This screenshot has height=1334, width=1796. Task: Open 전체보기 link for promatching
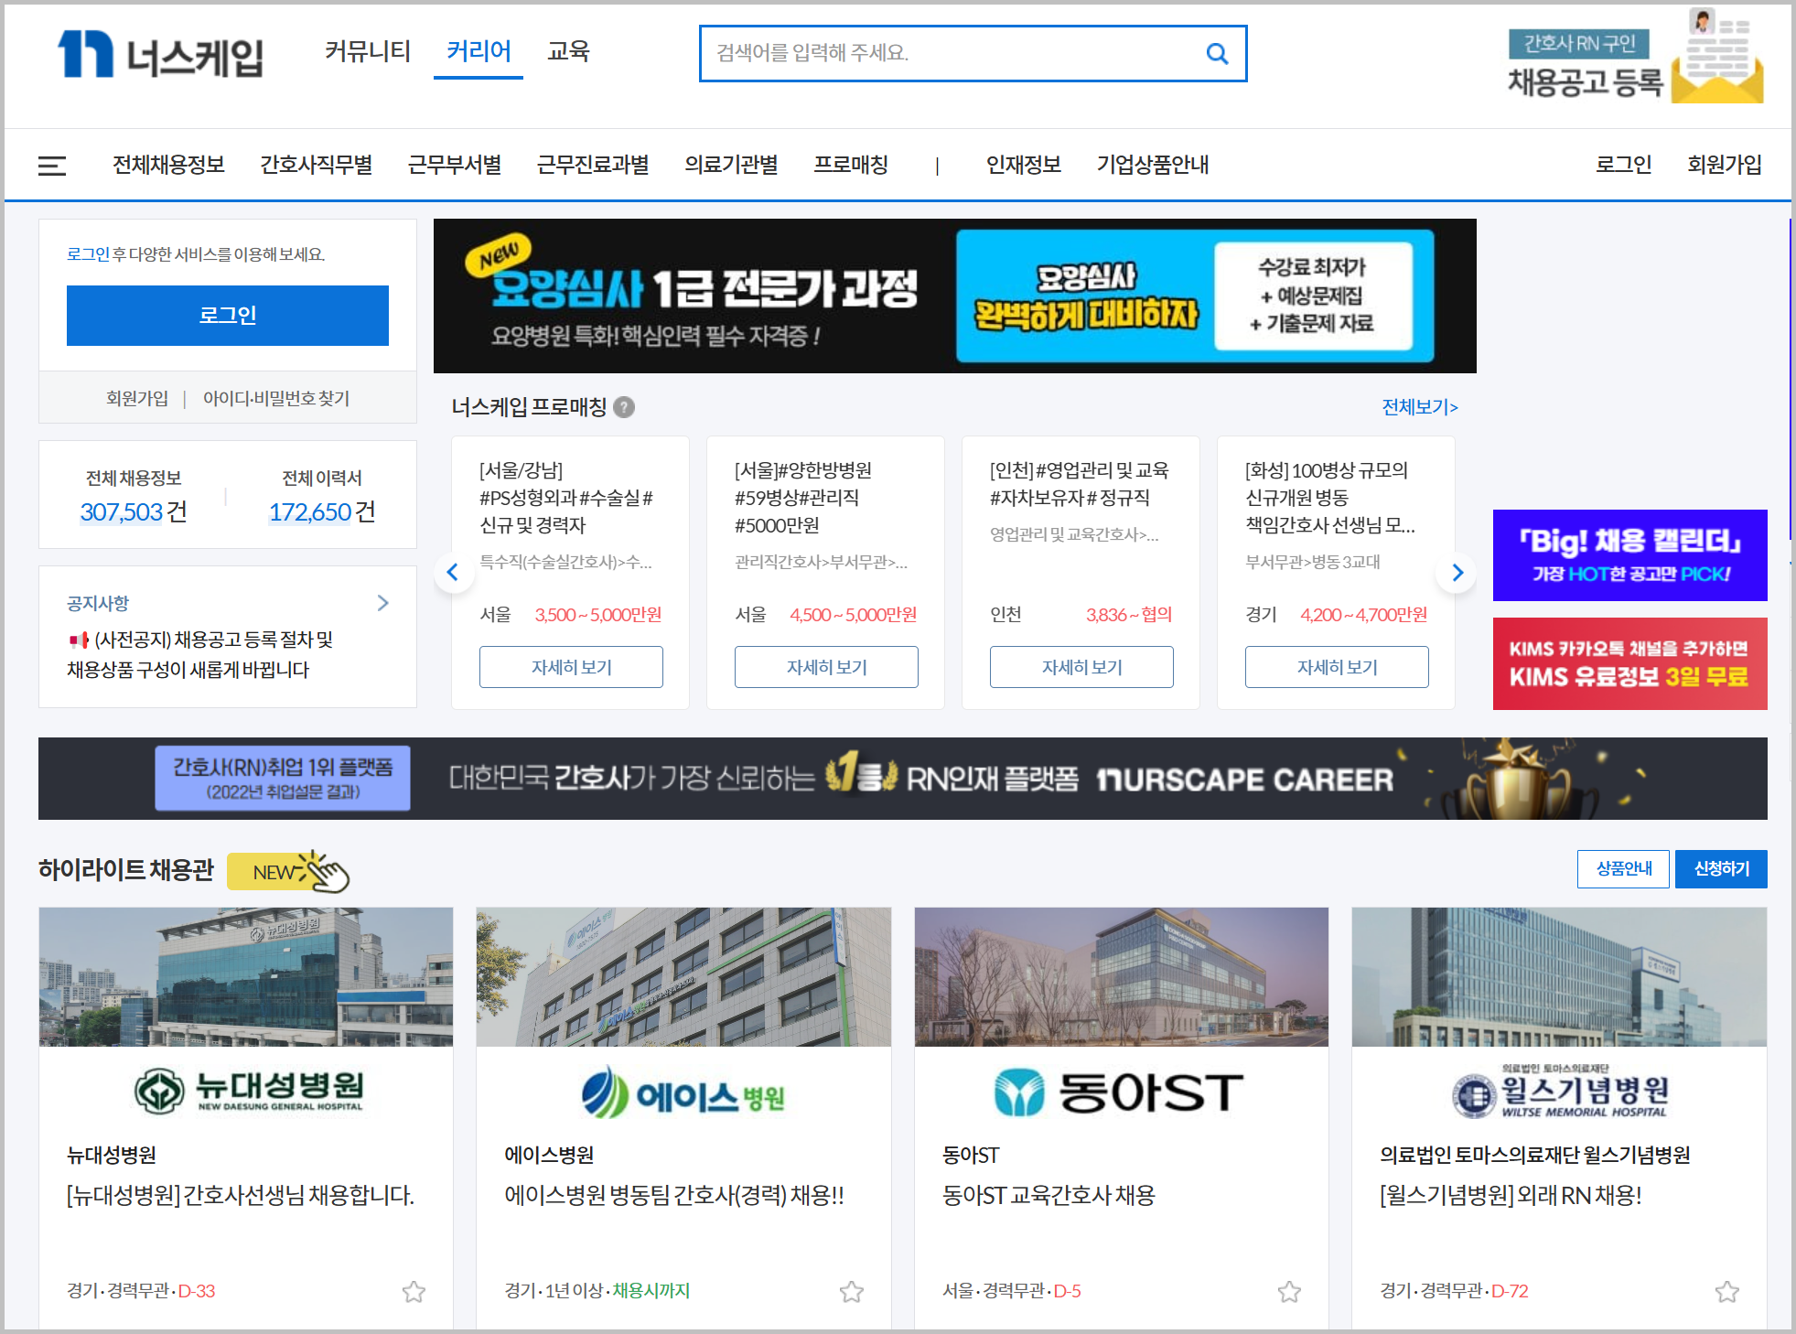click(x=1419, y=407)
